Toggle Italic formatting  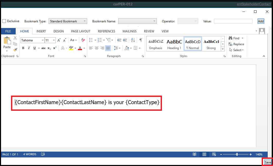tap(29, 48)
